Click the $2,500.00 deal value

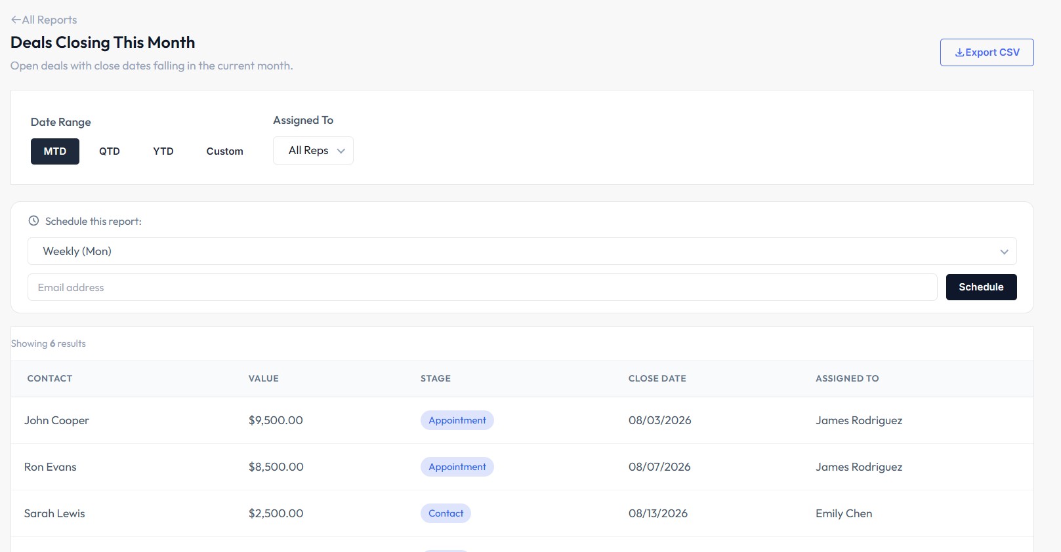[x=276, y=513]
